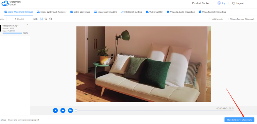The image size is (257, 124).
Task: Open the Image Watermark Remover tab
Action: tap(52, 12)
